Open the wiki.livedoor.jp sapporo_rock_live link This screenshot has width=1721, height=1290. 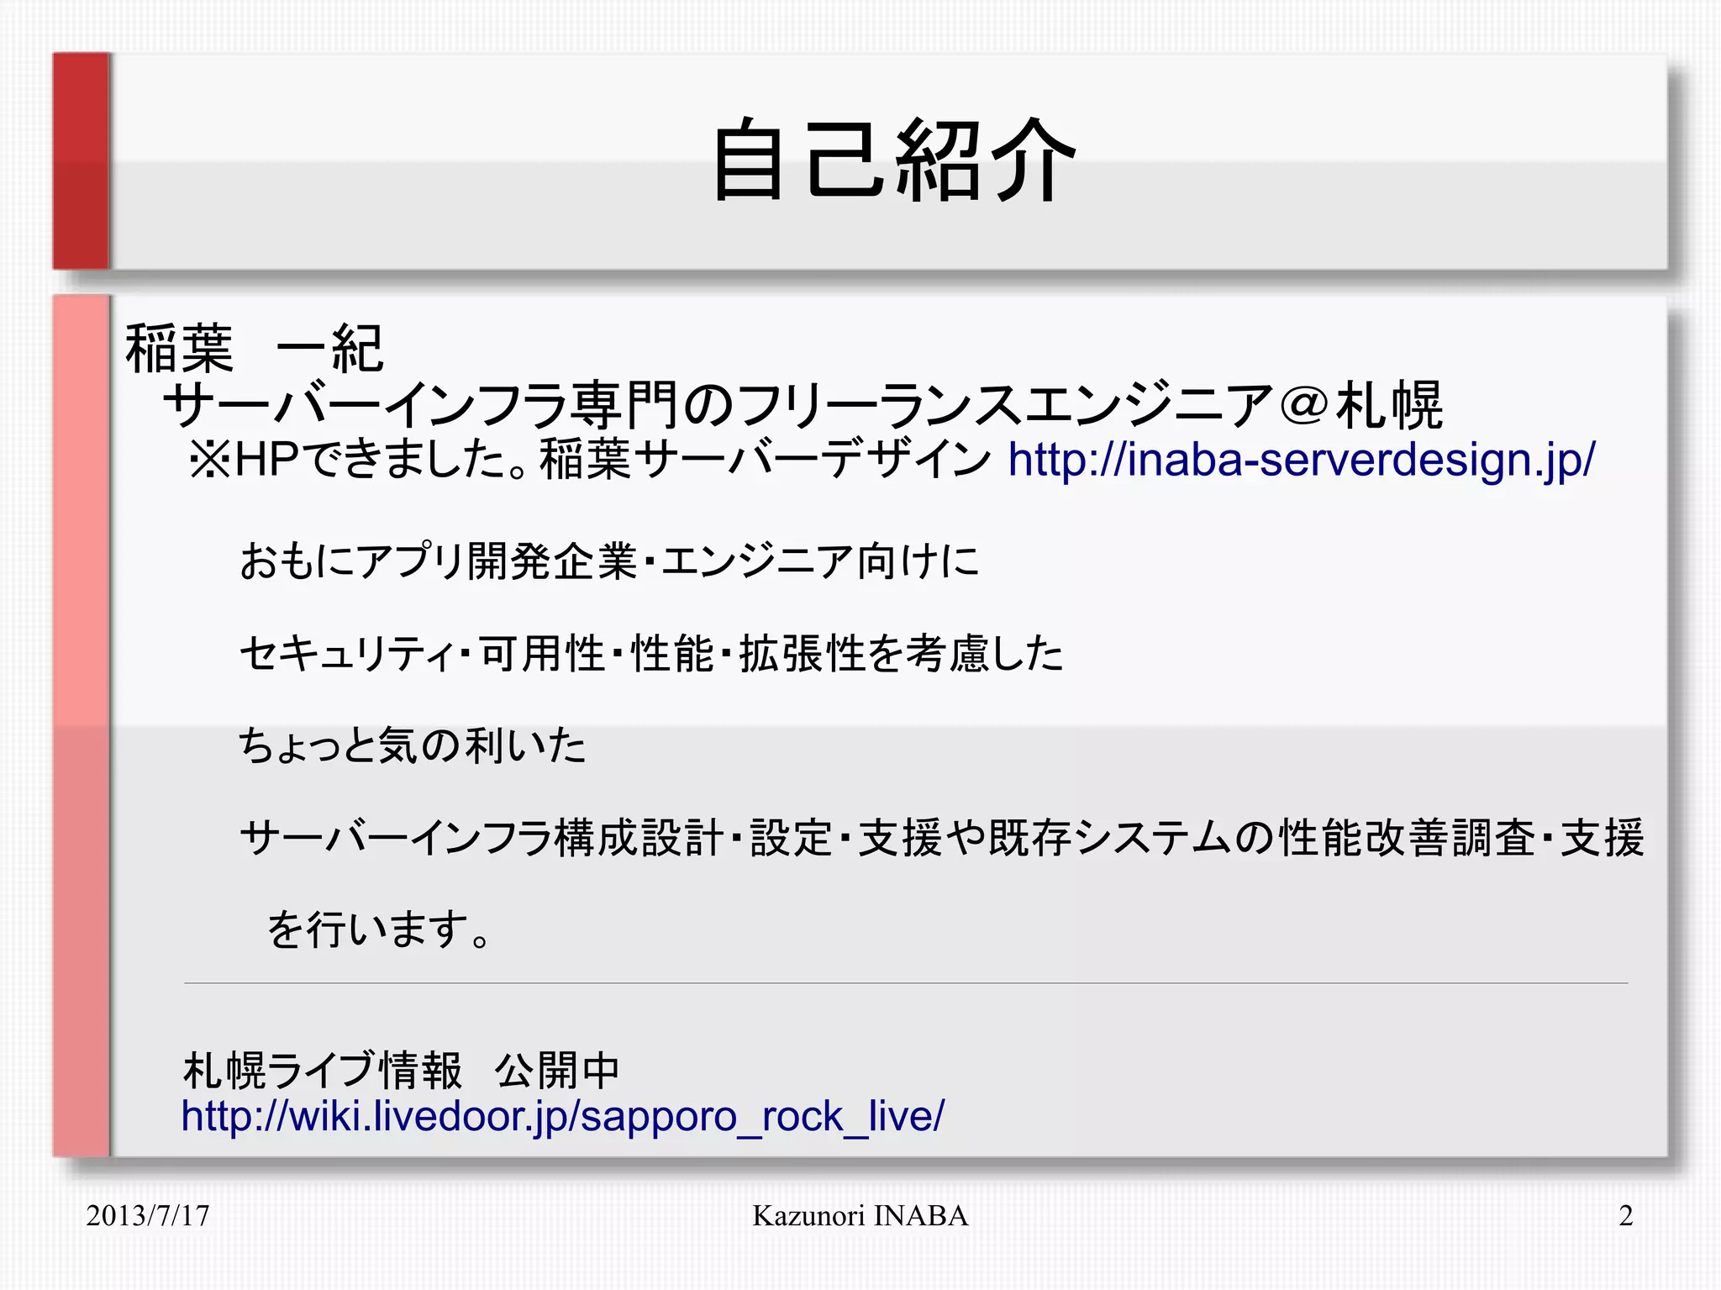click(562, 1117)
